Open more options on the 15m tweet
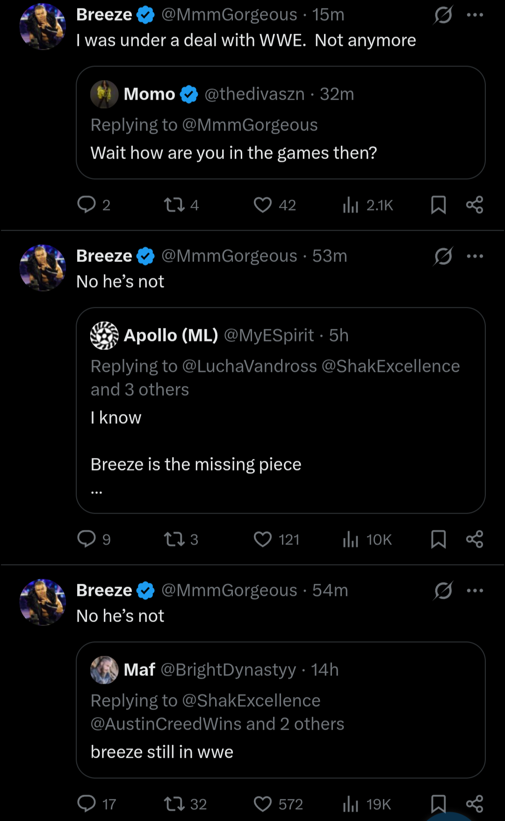Image resolution: width=505 pixels, height=821 pixels. coord(475,15)
